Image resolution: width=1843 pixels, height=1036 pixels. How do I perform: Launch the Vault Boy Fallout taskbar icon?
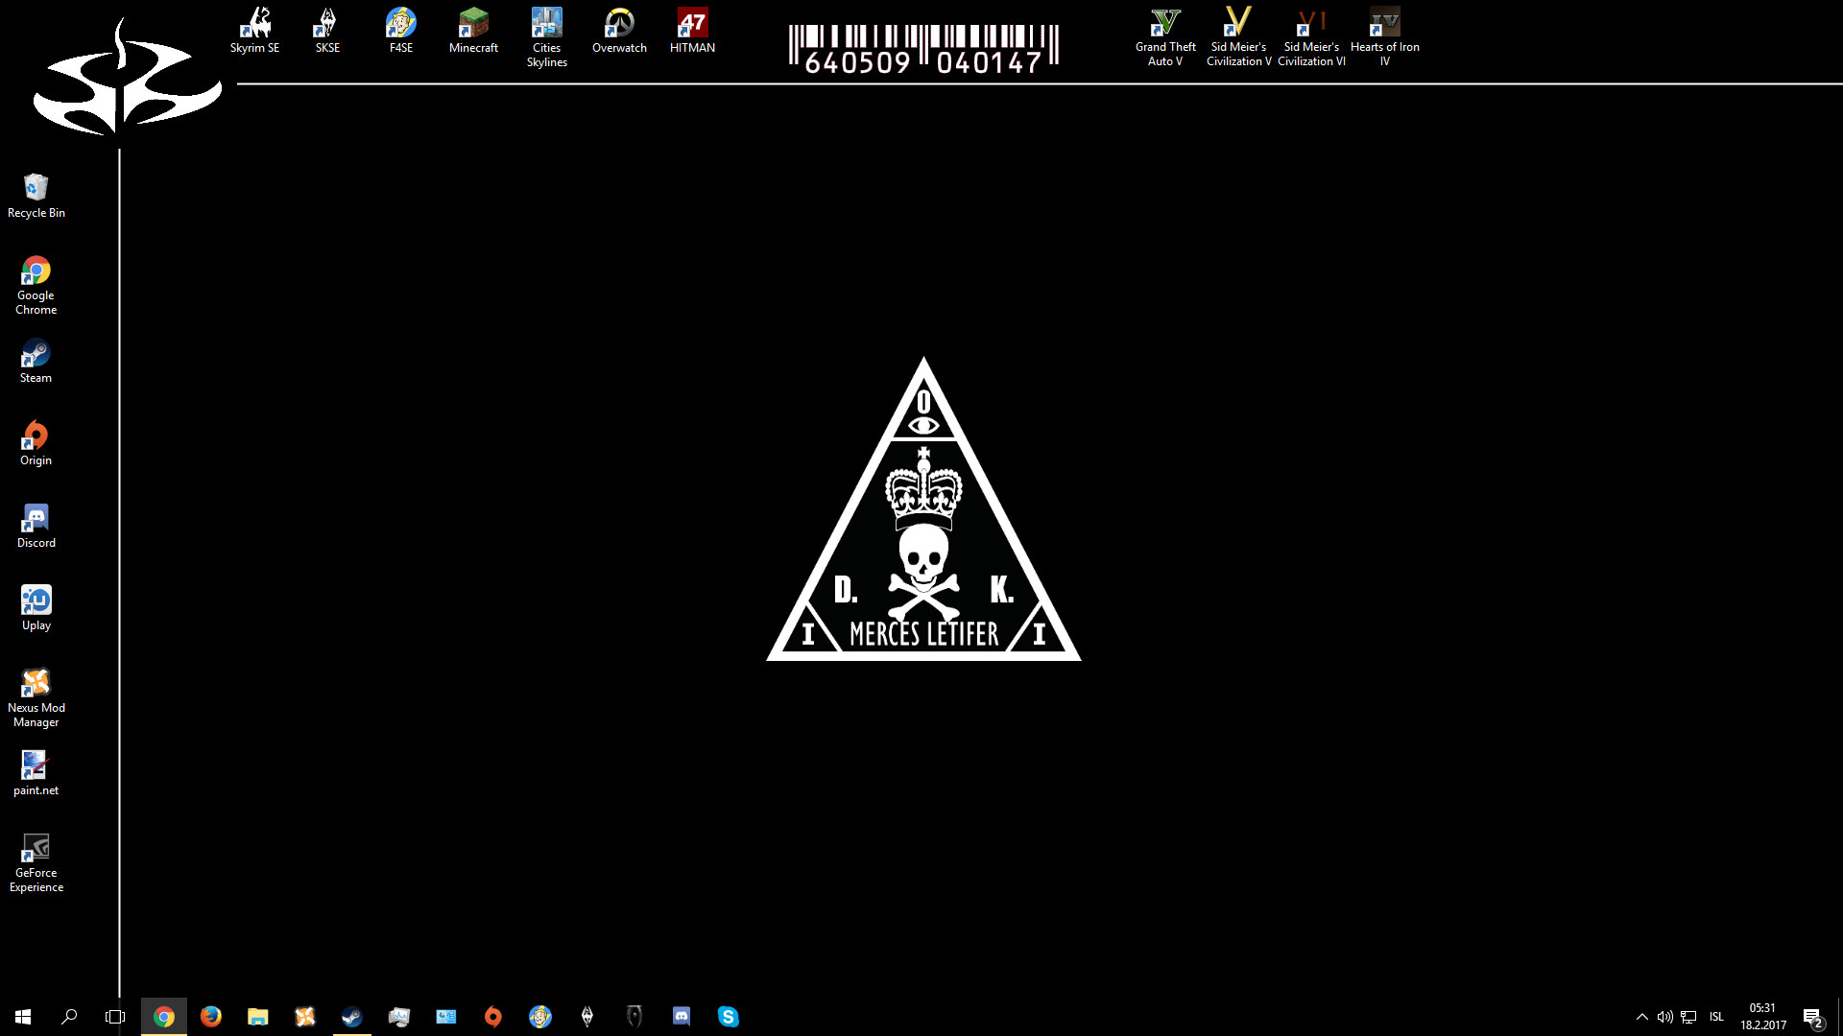(540, 1016)
